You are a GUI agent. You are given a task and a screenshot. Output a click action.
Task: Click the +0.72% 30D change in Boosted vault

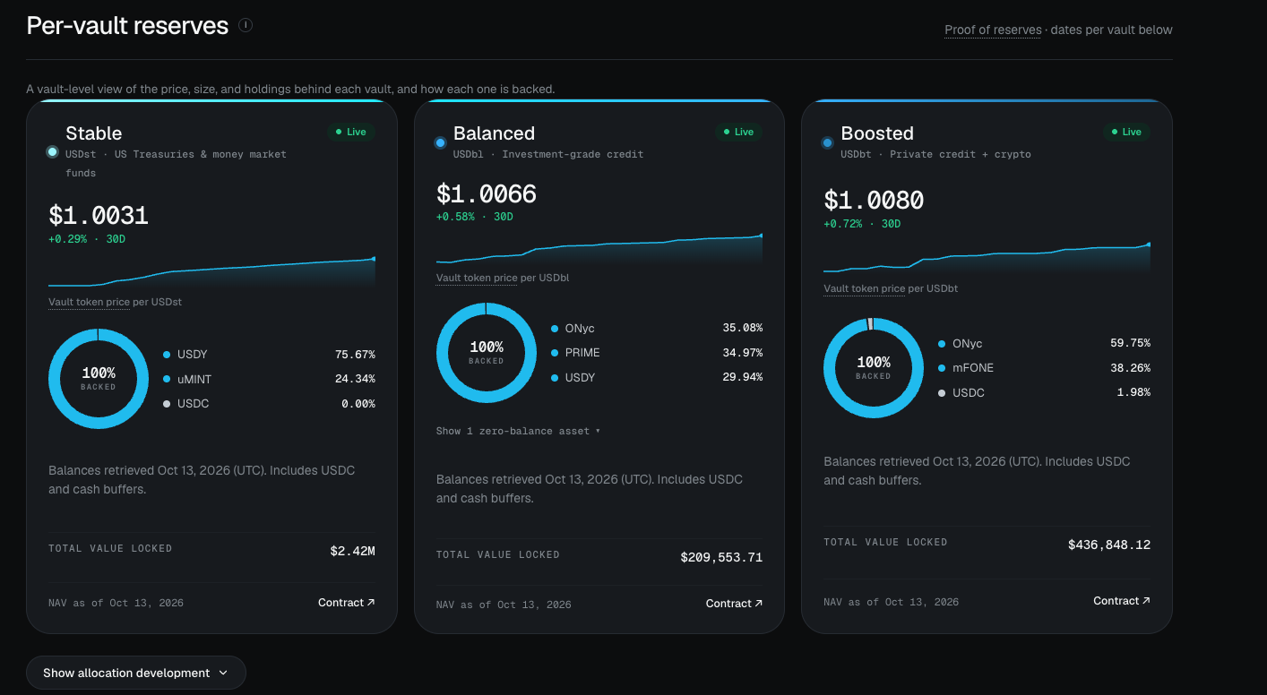pos(862,224)
